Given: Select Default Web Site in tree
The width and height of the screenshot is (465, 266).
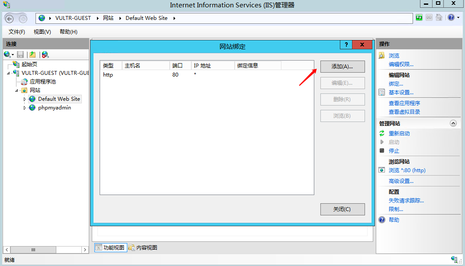Looking at the screenshot, I should 59,99.
